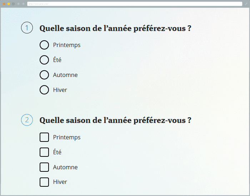
Task: Click the second question's heading text
Action: point(115,120)
